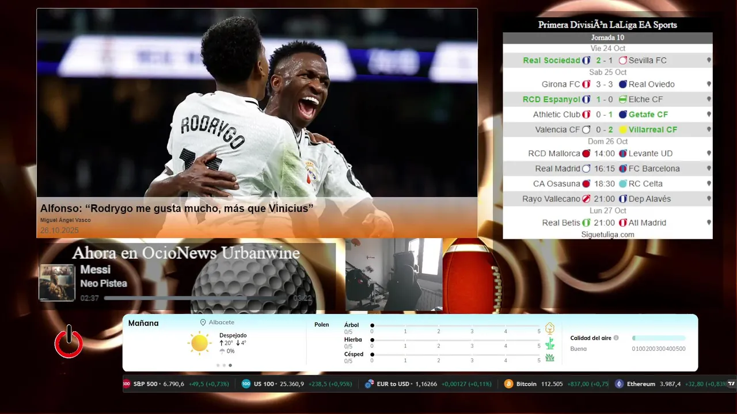Open the Bitcoin ticker name
Image resolution: width=737 pixels, height=414 pixels.
click(x=526, y=384)
